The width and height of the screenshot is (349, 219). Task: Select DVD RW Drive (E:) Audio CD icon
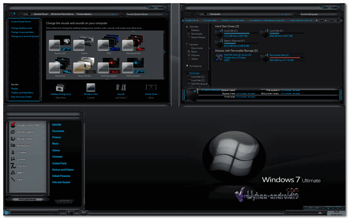click(219, 58)
